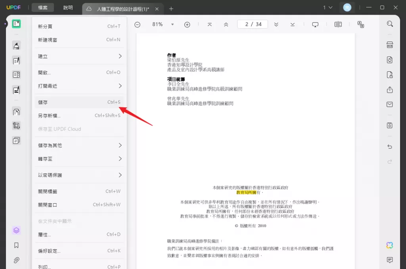Open 偏好設定... preferences

click(79, 251)
